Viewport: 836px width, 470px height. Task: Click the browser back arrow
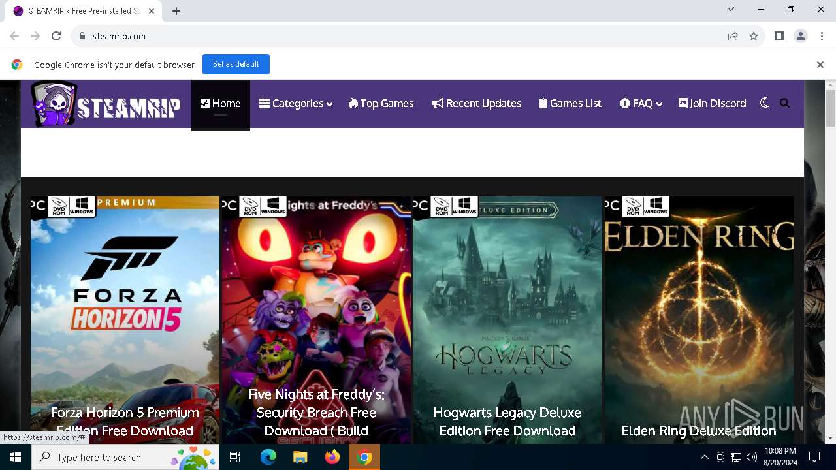[14, 36]
